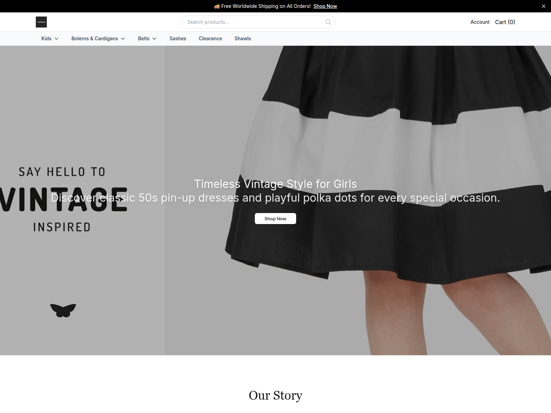Click the Shop Now link in announcement bar
This screenshot has height=413, width=551.
point(325,6)
